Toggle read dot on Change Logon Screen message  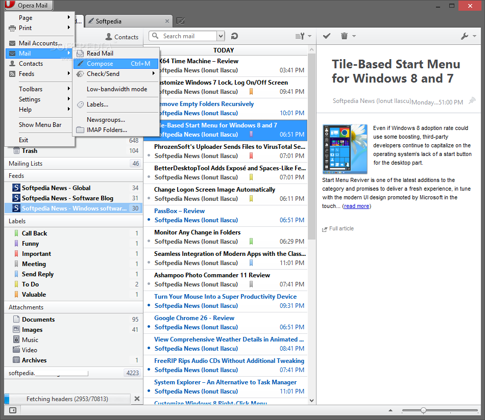[x=149, y=198]
